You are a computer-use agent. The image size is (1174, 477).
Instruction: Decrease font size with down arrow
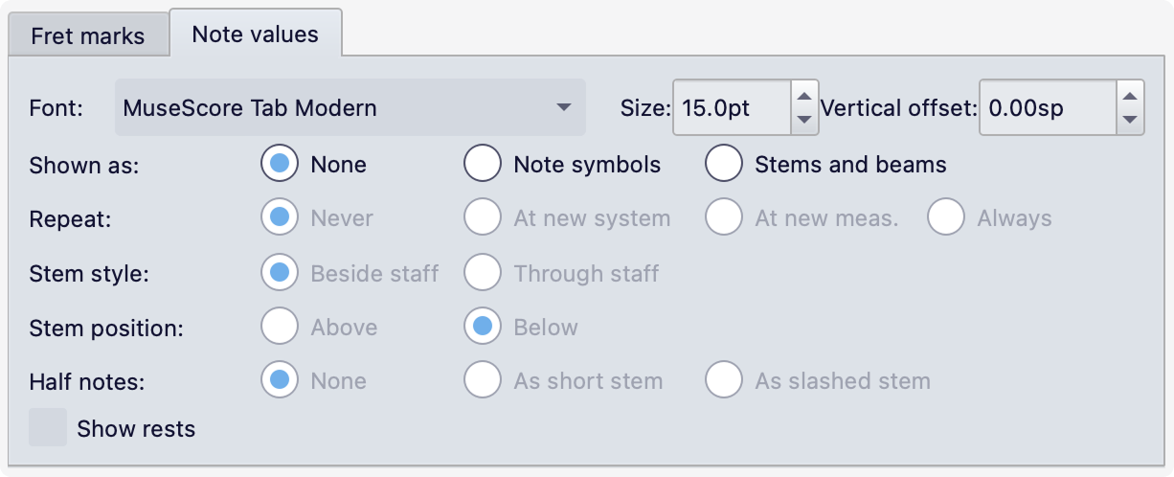click(x=804, y=120)
